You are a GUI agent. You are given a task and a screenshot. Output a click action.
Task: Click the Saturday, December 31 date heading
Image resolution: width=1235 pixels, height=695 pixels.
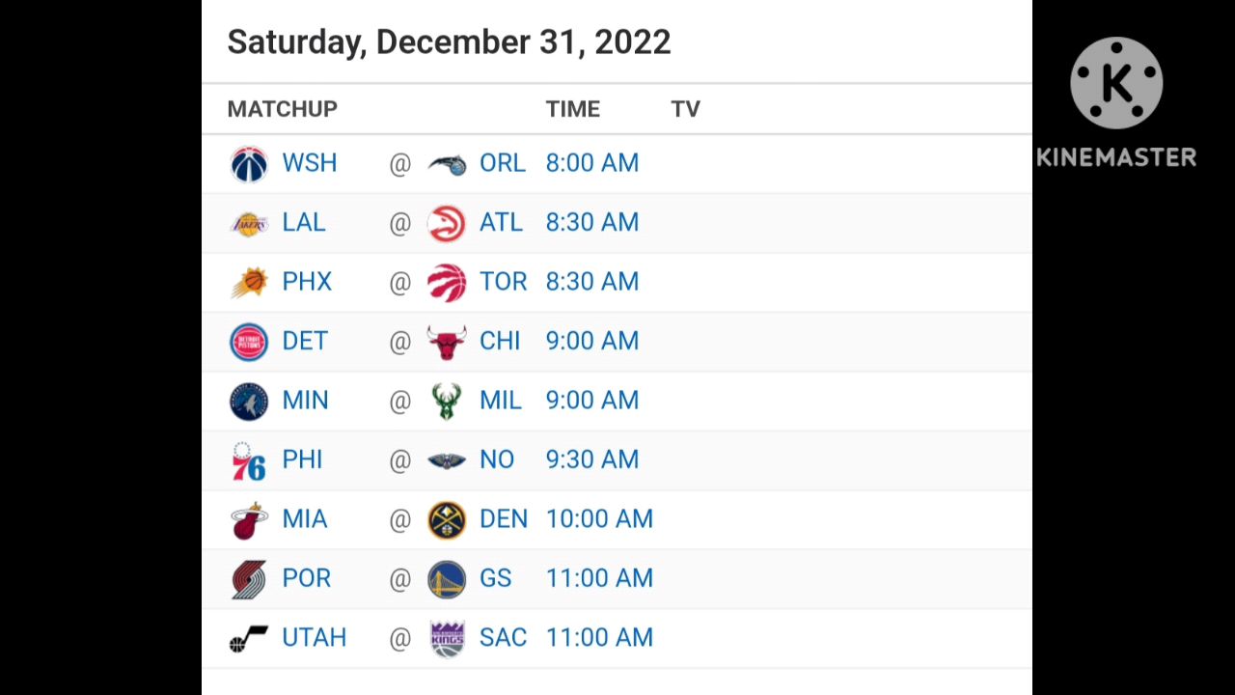[449, 42]
